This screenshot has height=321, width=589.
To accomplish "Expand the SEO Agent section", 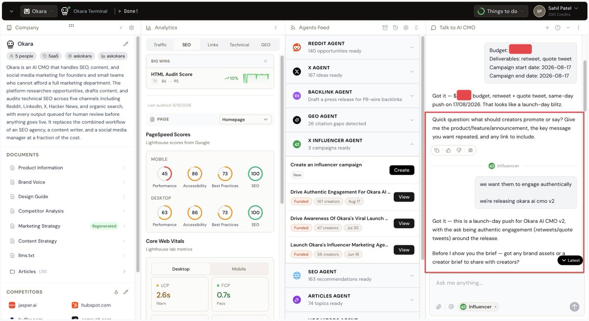I will click(x=412, y=275).
